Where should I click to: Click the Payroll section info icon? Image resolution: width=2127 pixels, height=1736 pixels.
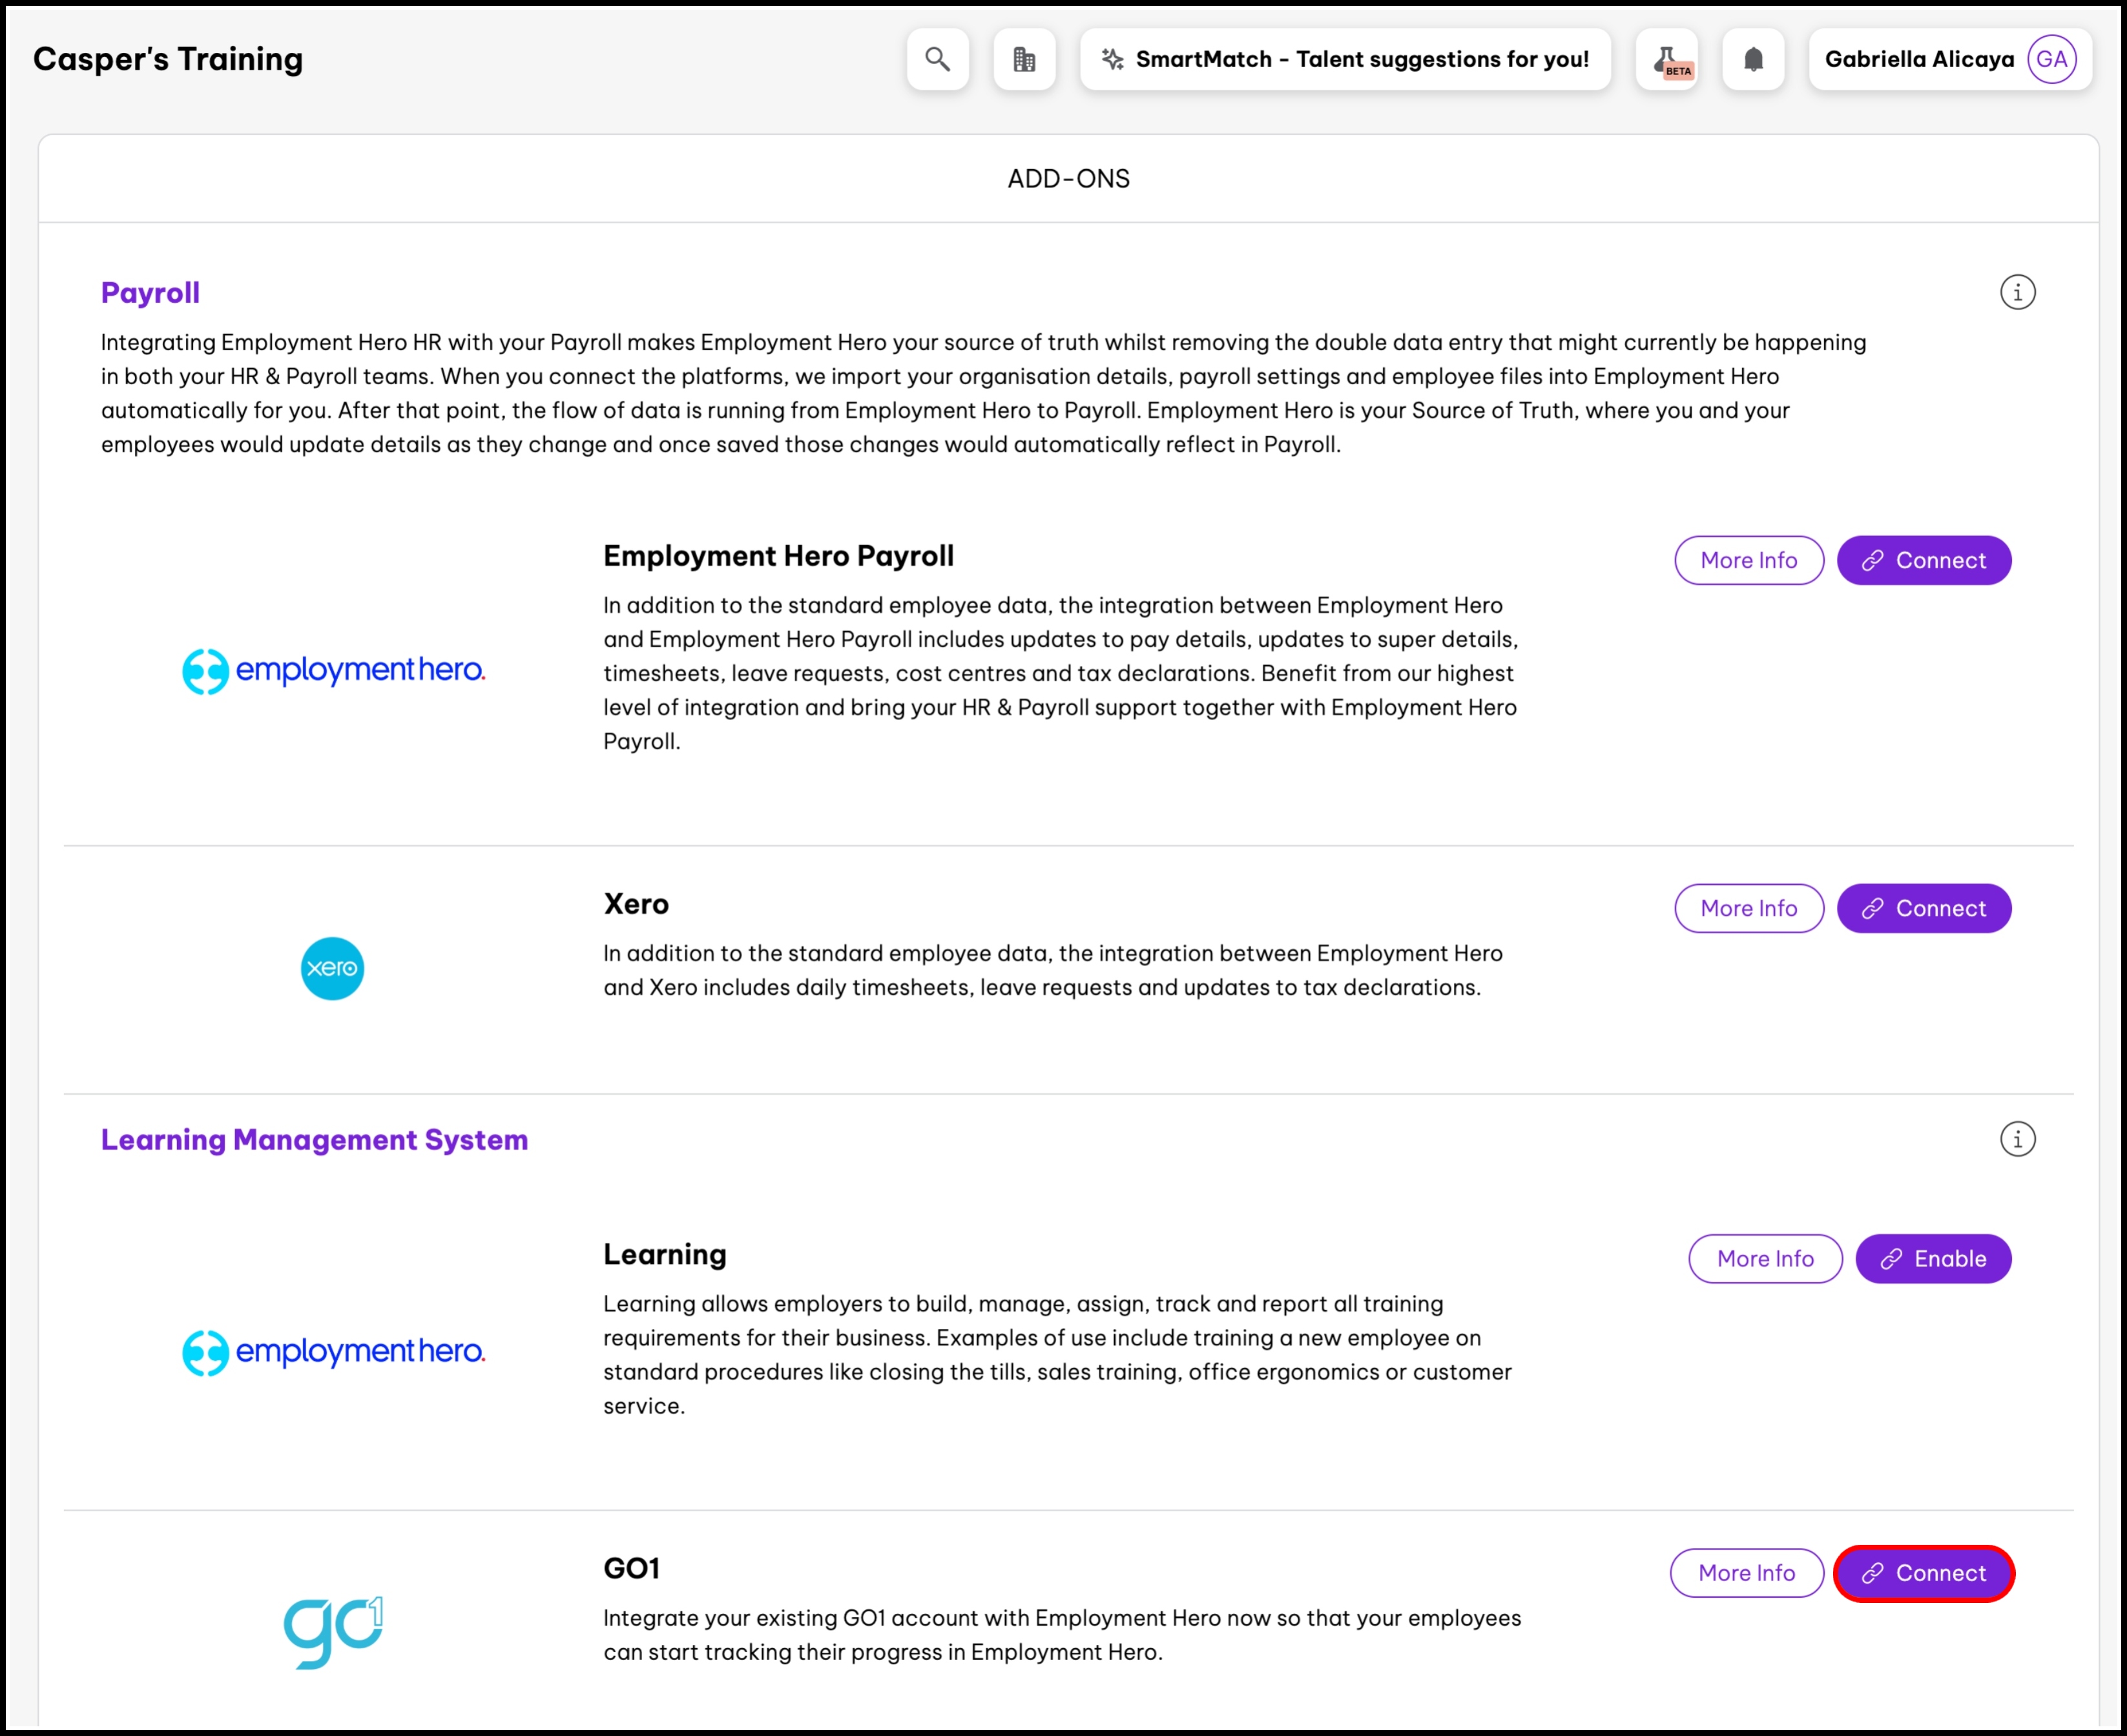[2017, 293]
